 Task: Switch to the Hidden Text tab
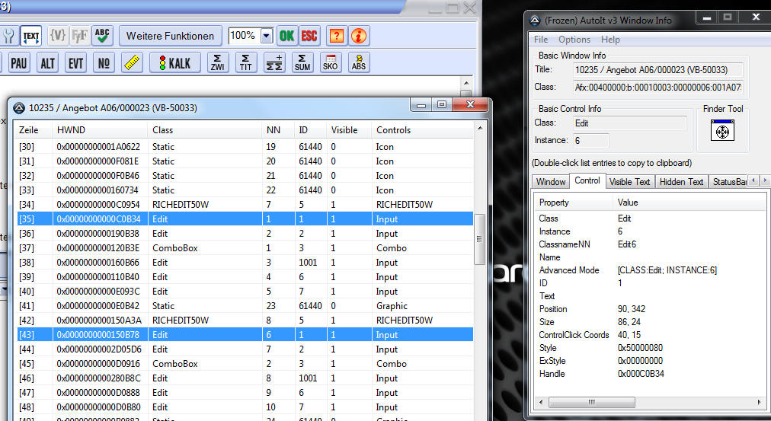tap(681, 181)
